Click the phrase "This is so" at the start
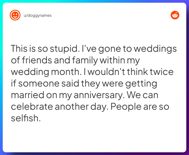 pos(27,49)
